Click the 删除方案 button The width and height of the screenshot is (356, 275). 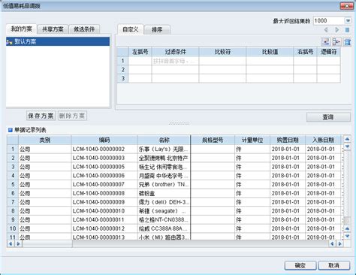72,116
